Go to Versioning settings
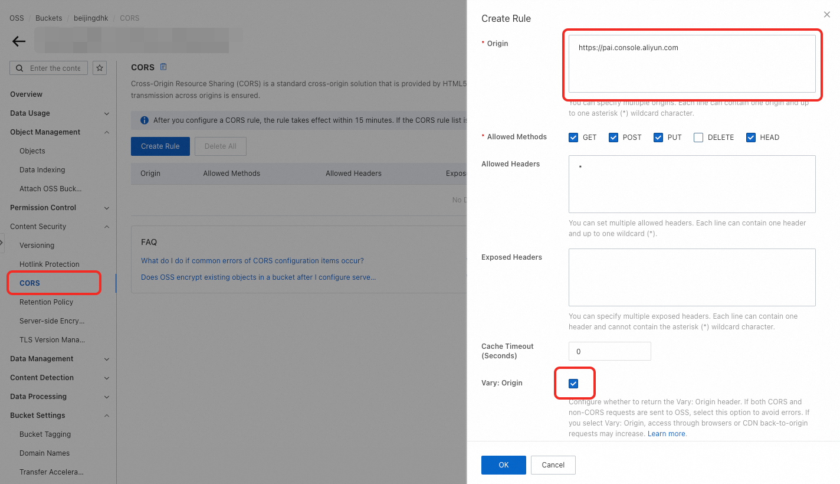Image resolution: width=840 pixels, height=484 pixels. [37, 246]
